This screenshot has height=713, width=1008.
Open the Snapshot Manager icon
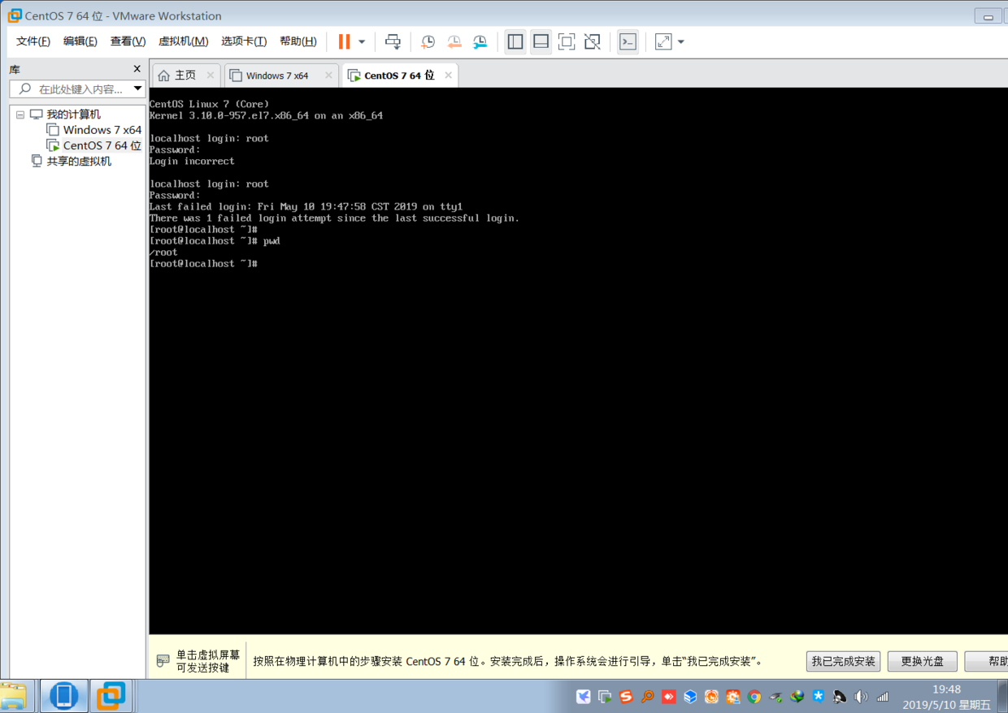[480, 41]
